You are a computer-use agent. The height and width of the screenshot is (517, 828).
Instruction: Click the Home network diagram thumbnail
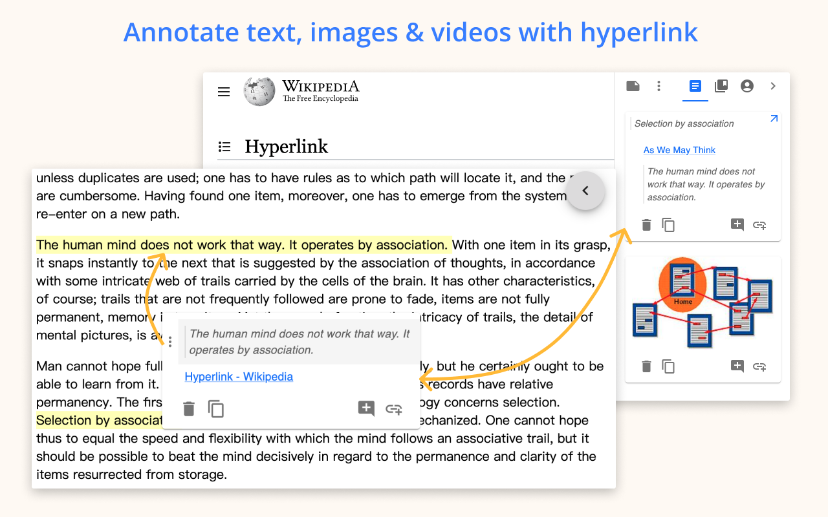tap(703, 302)
